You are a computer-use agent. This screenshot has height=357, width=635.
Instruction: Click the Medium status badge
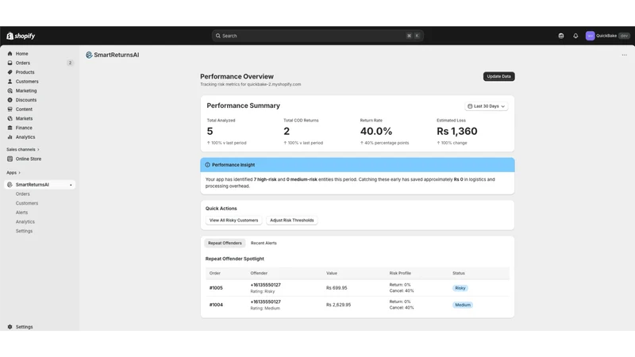pyautogui.click(x=463, y=305)
